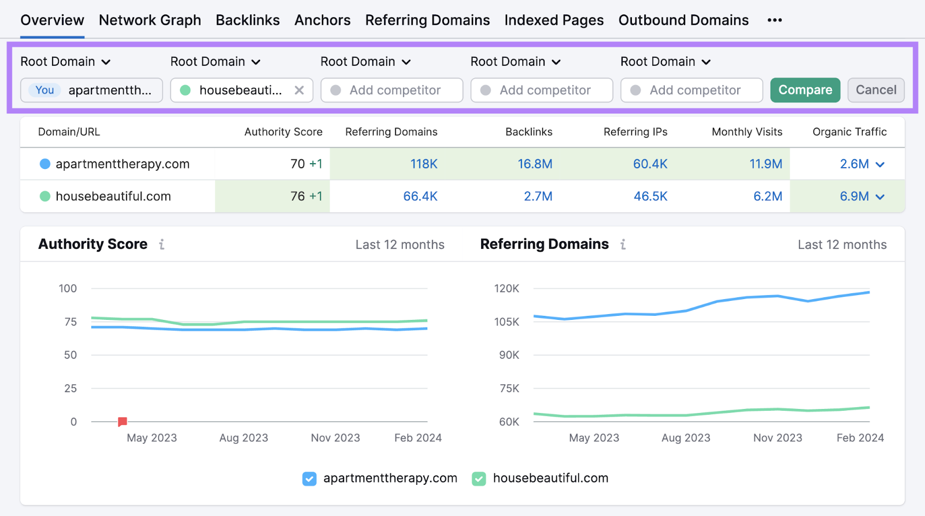Select the Anchors tab
The height and width of the screenshot is (516, 925).
coord(322,20)
